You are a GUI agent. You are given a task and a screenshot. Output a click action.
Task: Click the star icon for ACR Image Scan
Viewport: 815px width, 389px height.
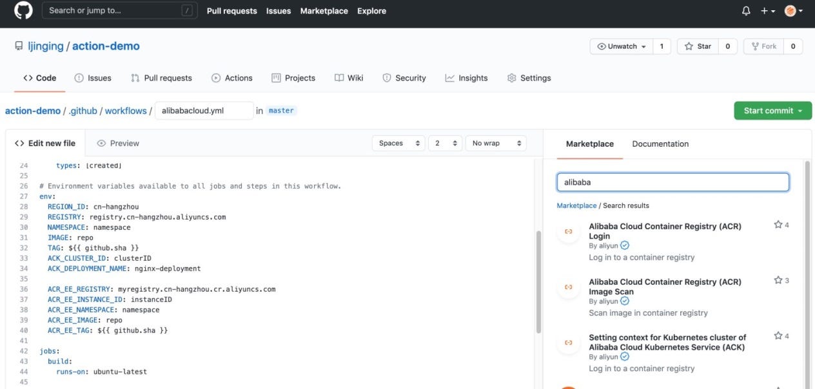point(778,280)
